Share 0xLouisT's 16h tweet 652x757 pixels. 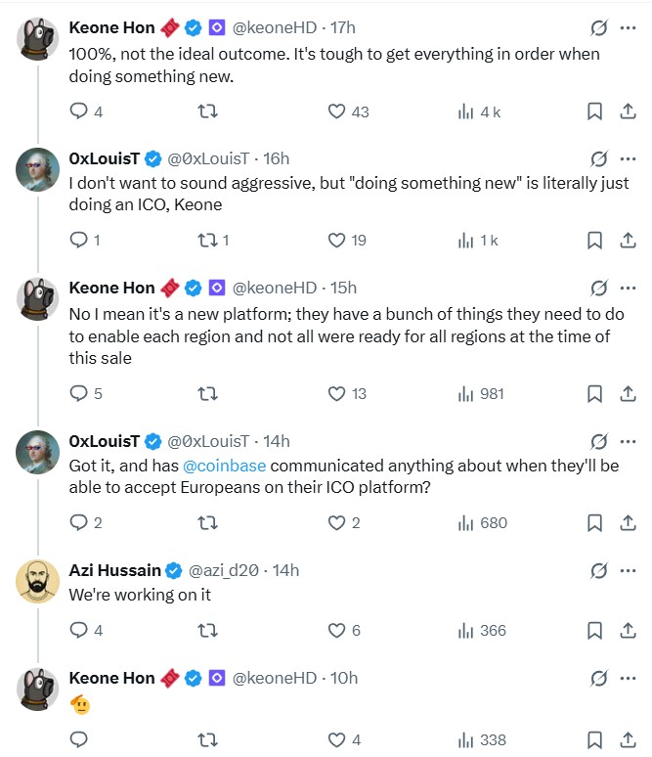coord(628,240)
